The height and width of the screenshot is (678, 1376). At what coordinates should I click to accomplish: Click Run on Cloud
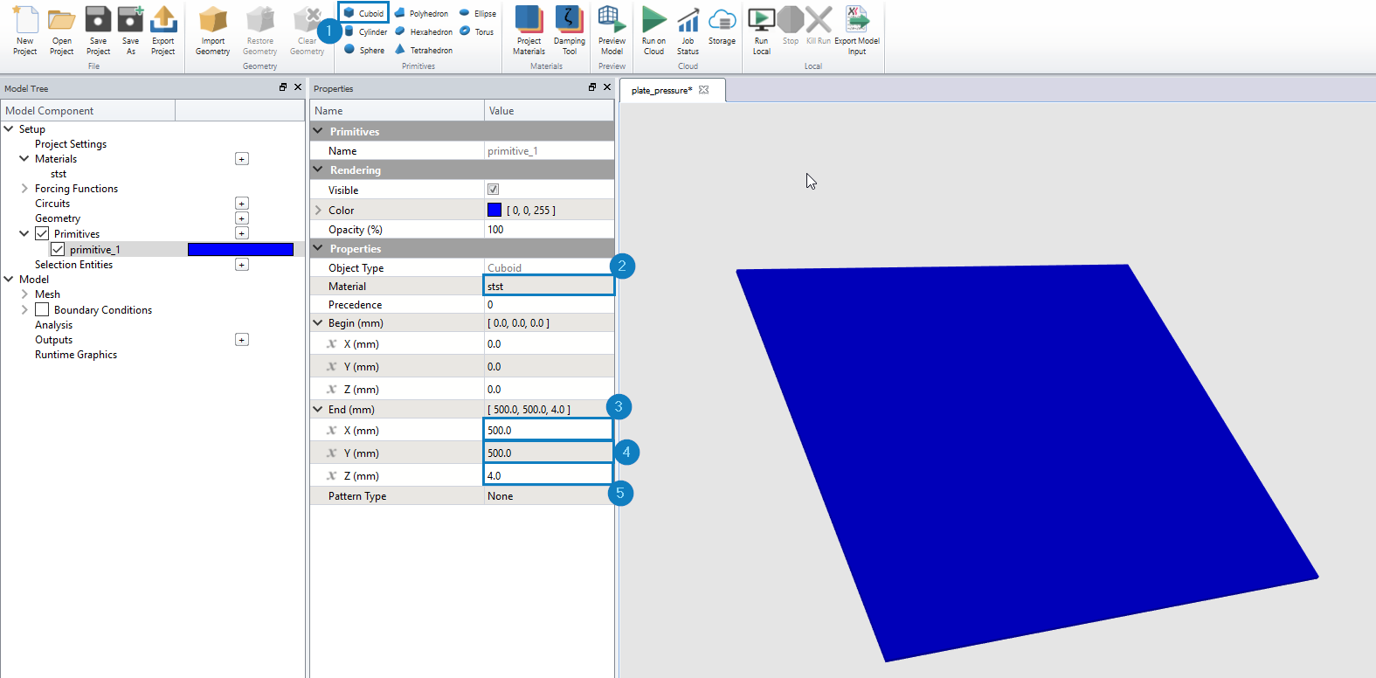(653, 31)
